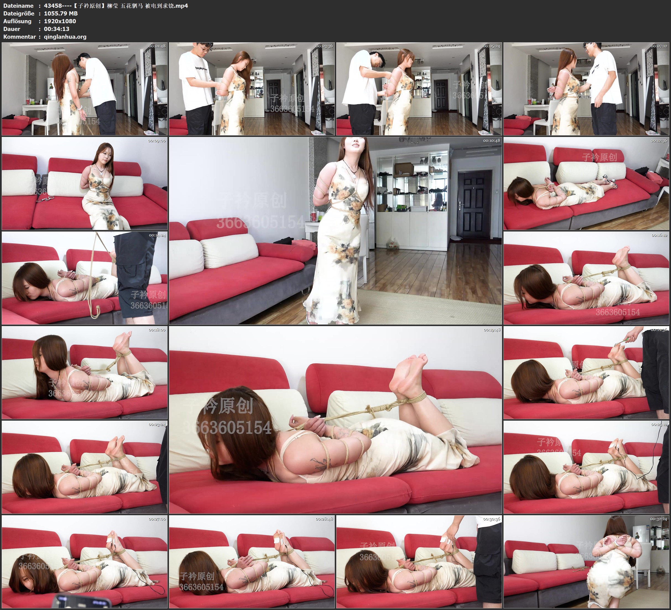Click the thumbnail stamped 00:01:48
The width and height of the screenshot is (671, 610).
click(85, 88)
